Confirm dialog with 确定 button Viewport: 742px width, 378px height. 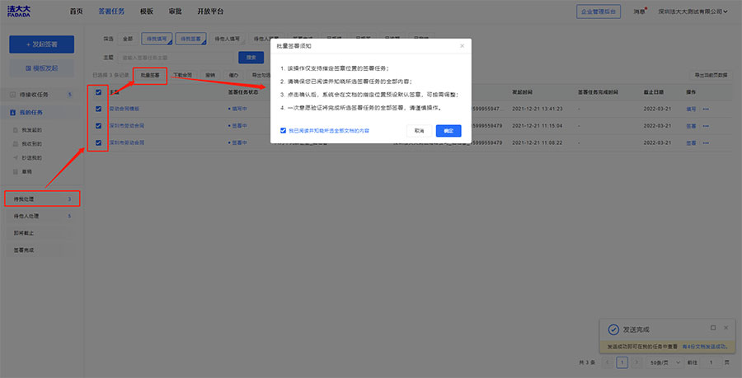448,131
